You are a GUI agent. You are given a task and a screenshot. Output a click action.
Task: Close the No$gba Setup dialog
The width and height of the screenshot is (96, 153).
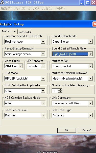coord(94,24)
